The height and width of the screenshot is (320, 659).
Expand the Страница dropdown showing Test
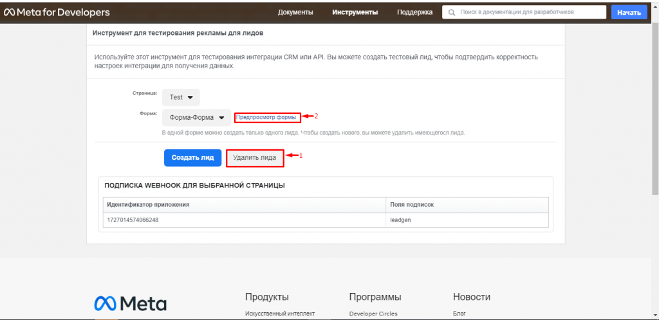(x=181, y=97)
